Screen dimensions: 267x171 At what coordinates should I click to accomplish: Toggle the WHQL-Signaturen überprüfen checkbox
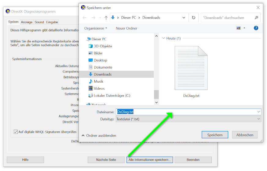coord(16,132)
